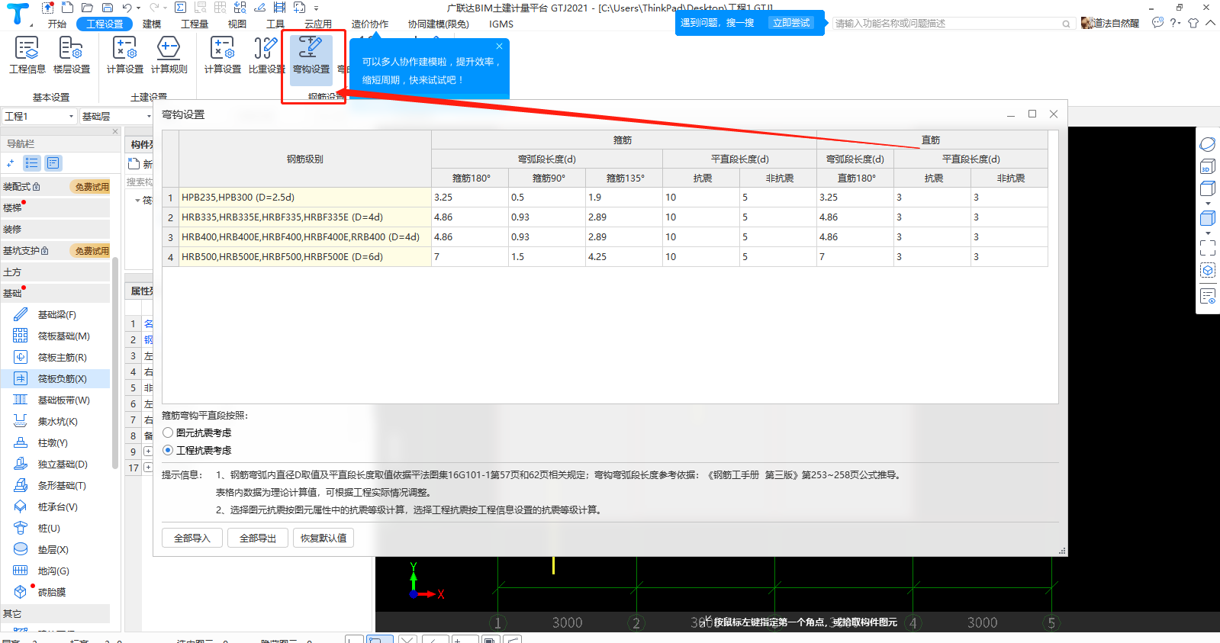Close the blue collaboration tooltip

500,47
